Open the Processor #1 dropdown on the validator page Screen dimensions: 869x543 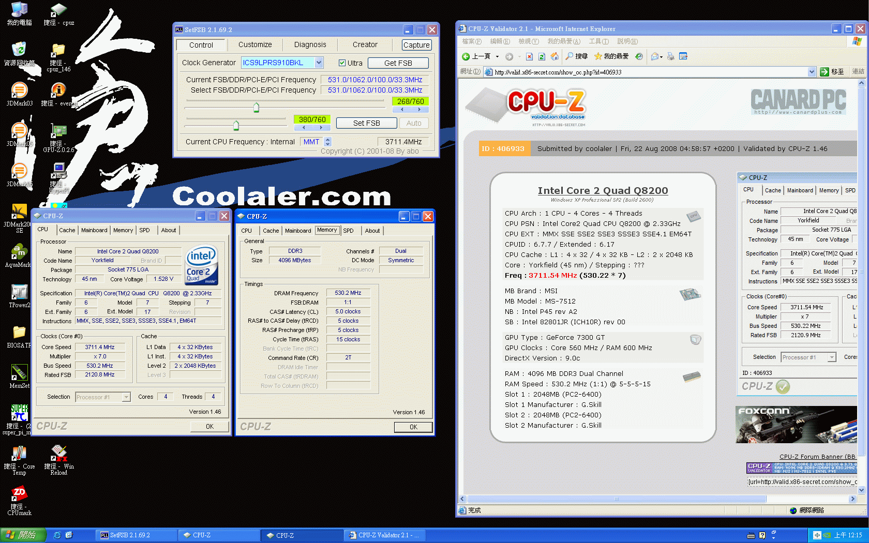831,357
